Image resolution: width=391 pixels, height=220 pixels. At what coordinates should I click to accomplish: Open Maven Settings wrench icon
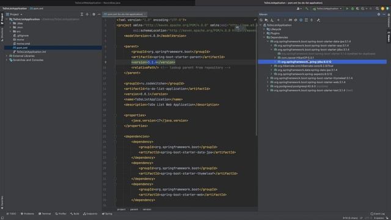click(318, 20)
